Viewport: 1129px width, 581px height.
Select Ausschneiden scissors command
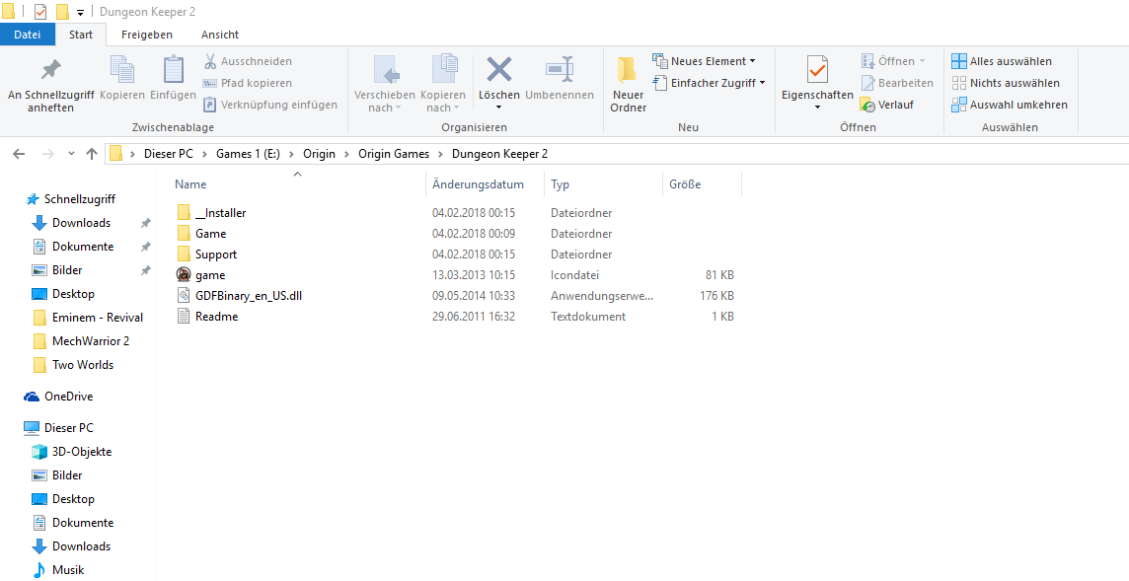[247, 61]
